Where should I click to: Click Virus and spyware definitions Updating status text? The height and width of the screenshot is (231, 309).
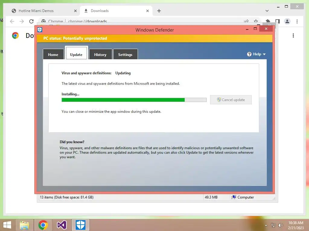pyautogui.click(x=96, y=73)
